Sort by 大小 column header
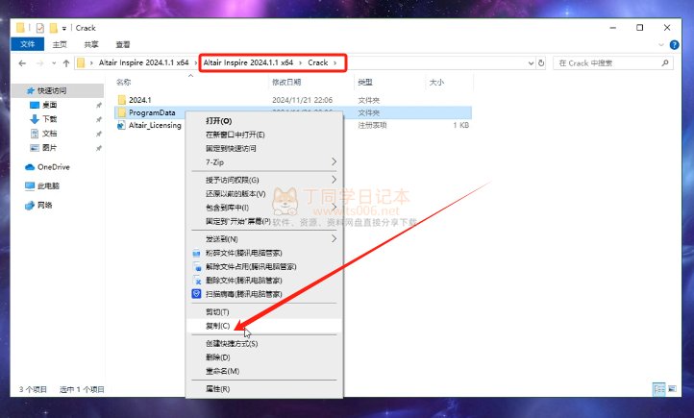 coord(436,83)
